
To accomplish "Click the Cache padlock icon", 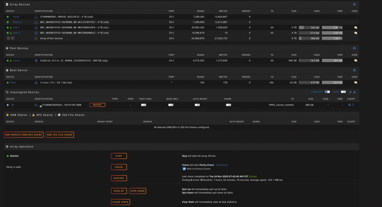I will 11,61.
